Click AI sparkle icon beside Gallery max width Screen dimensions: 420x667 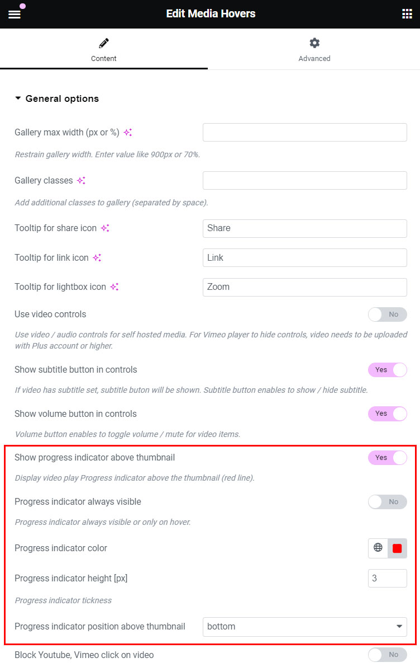[128, 133]
